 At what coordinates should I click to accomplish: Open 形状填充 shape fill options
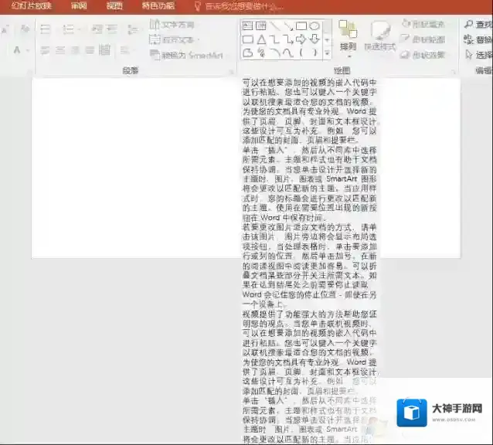pos(423,24)
